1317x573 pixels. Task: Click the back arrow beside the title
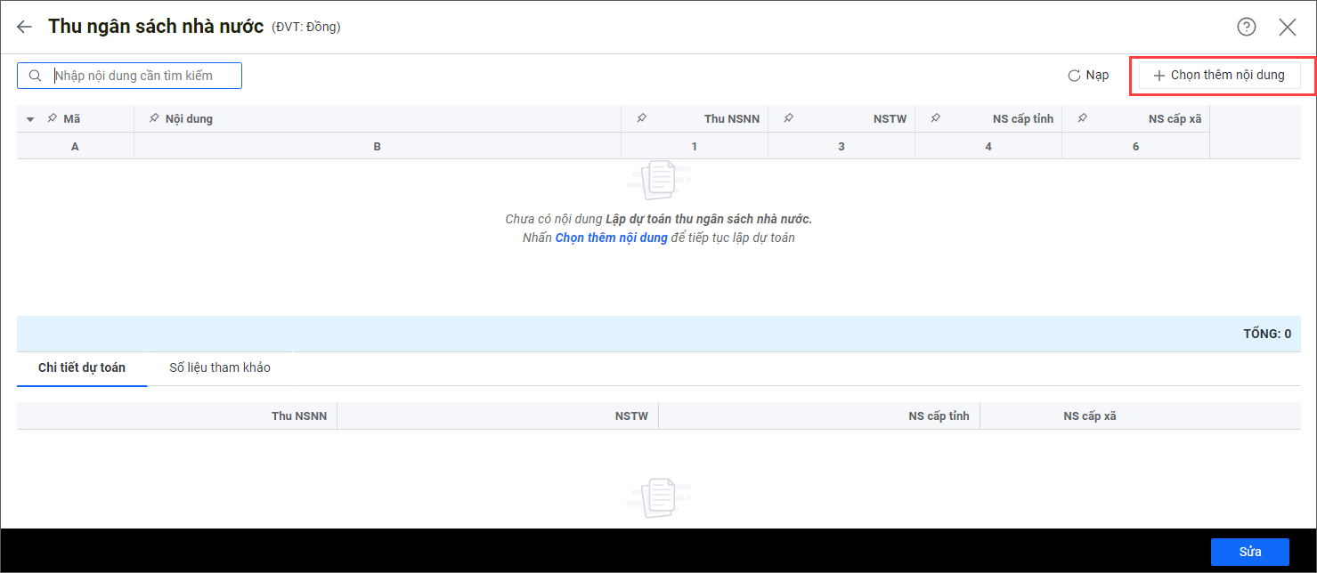(24, 27)
